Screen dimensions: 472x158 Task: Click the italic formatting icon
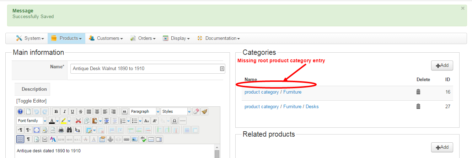click(64, 111)
